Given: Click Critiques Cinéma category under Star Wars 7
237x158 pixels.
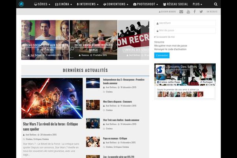Looking at the screenshot, I should tap(41, 139).
